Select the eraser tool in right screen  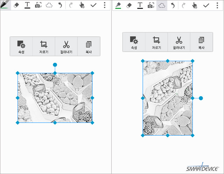coord(129,6)
